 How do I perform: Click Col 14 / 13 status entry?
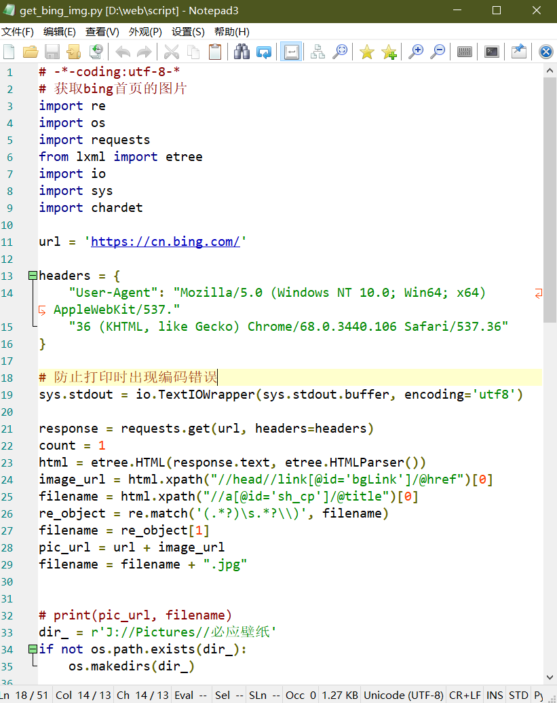83,695
